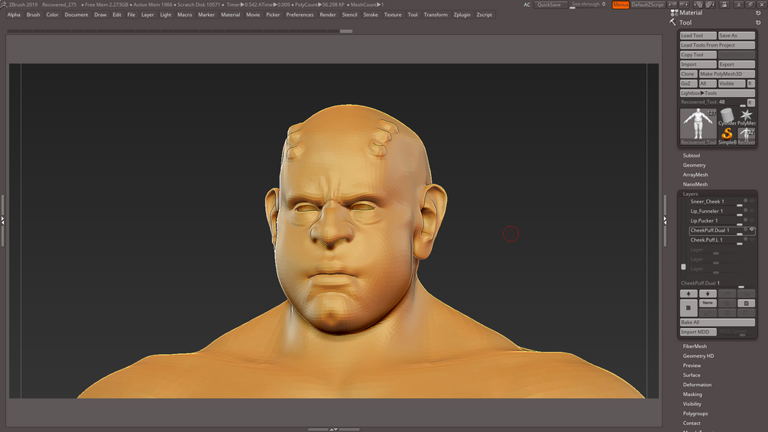The height and width of the screenshot is (432, 768).
Task: Toggle visibility eye of CheekPuff.Dual layer
Action: [752, 230]
